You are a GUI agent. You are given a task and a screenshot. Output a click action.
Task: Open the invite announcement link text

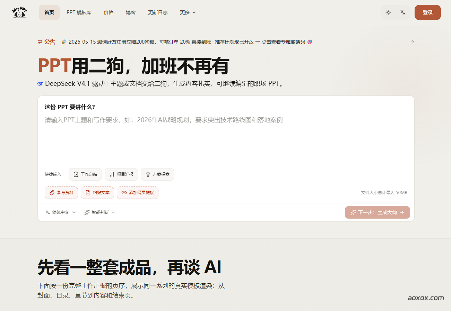pos(187,42)
